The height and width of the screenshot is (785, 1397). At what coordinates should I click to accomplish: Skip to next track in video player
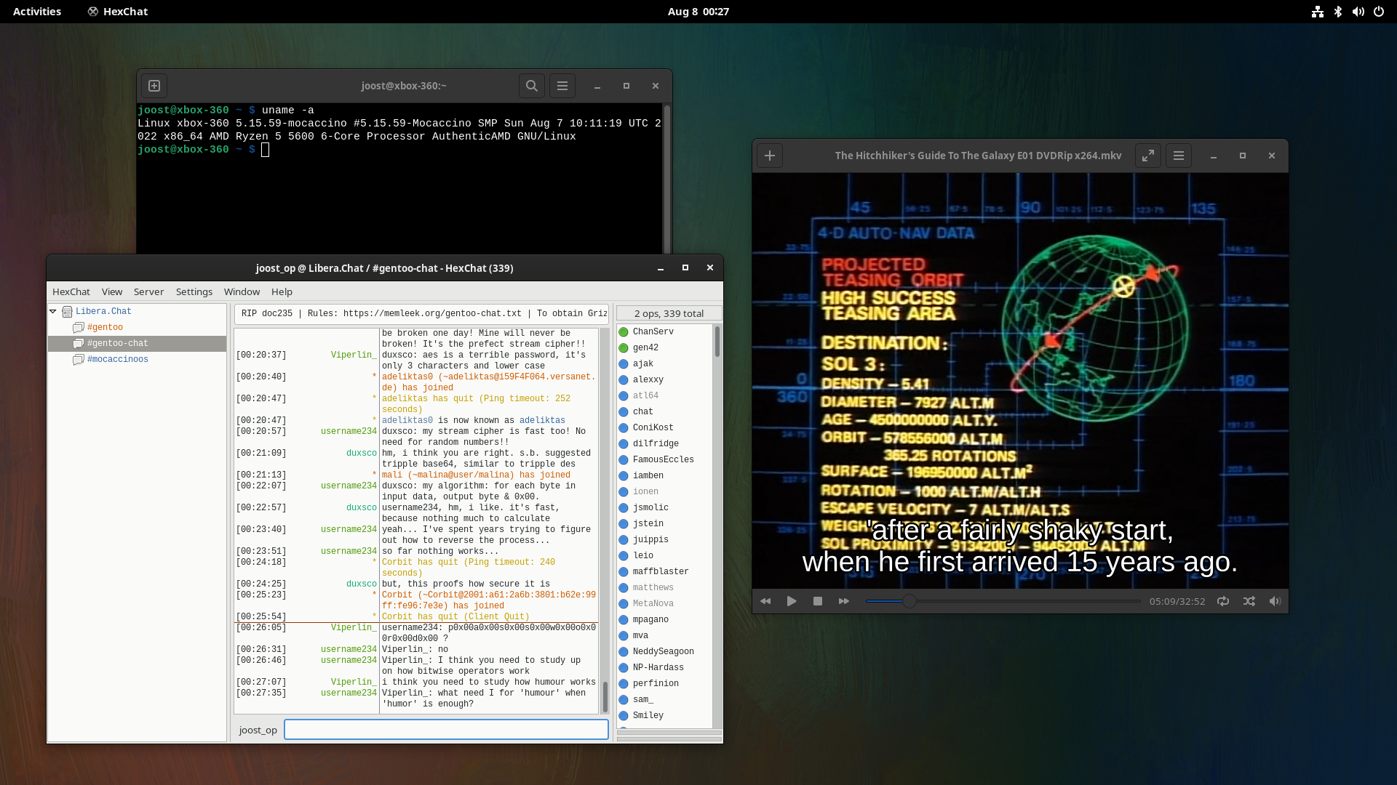[x=844, y=601]
